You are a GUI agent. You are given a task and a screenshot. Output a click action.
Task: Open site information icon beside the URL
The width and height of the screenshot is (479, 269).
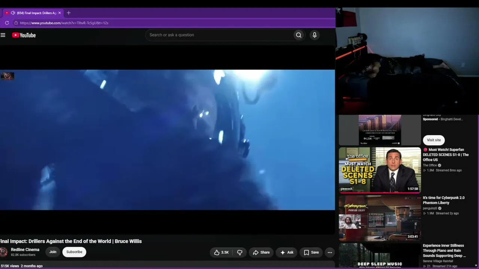click(x=16, y=23)
